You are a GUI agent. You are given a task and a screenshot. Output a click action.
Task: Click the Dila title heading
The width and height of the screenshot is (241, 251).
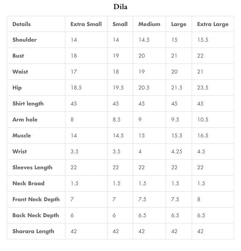(x=120, y=7)
